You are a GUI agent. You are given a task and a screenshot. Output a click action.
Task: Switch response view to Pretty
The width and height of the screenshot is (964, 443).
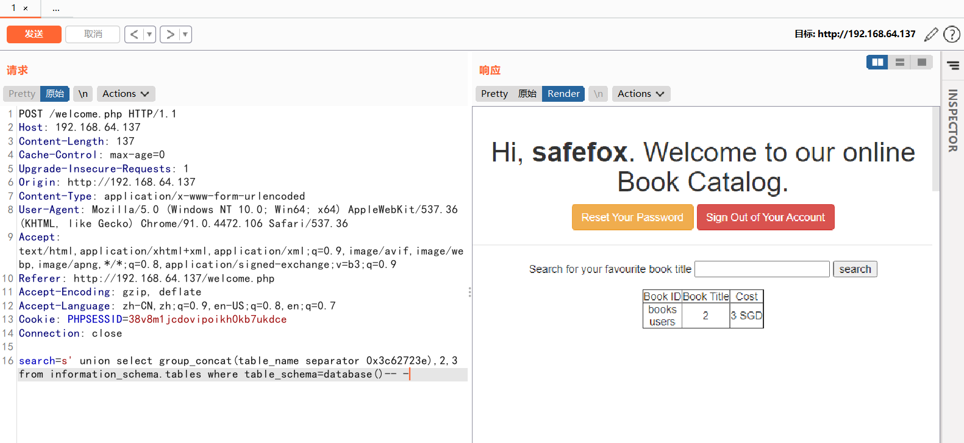(494, 94)
